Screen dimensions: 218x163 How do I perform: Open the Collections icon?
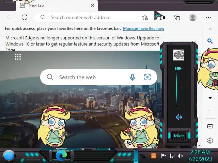click(177, 17)
